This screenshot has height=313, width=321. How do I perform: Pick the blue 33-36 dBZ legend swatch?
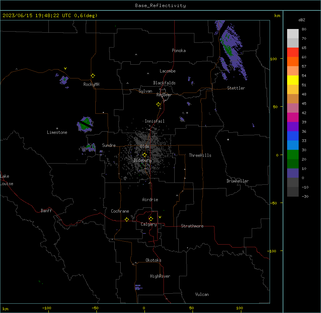293,136
